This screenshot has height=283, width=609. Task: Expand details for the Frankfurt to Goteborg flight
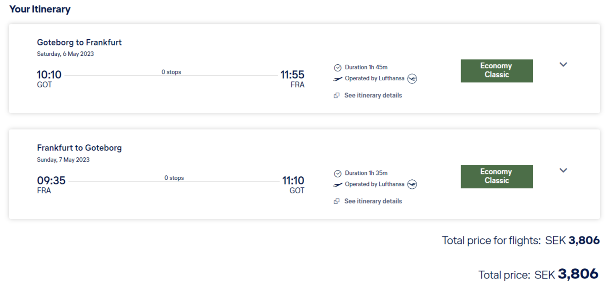pyautogui.click(x=563, y=171)
